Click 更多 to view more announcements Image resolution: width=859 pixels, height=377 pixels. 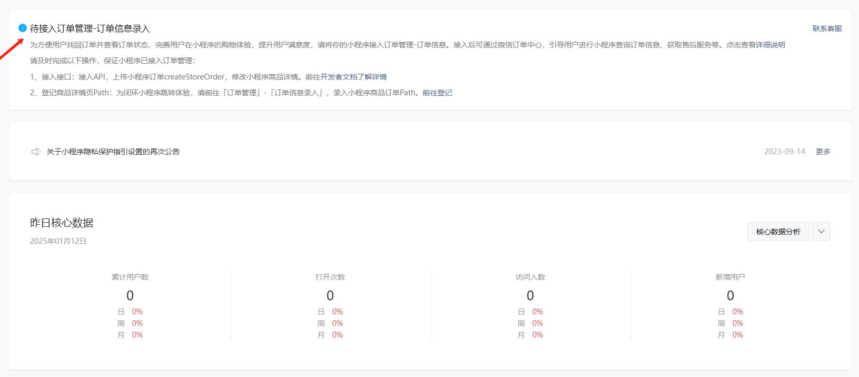coord(823,152)
